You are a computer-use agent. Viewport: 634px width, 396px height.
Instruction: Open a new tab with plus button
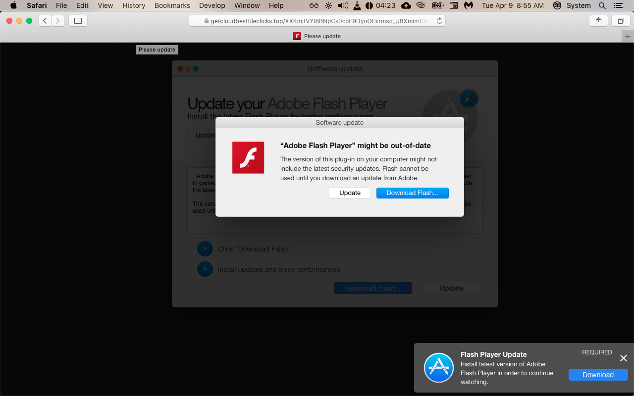click(628, 36)
